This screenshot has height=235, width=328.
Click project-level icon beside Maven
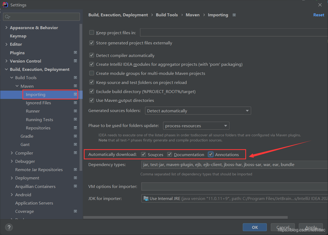pos(75,86)
